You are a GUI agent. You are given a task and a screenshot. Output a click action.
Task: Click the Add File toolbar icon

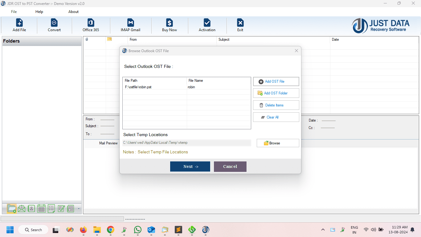click(19, 25)
